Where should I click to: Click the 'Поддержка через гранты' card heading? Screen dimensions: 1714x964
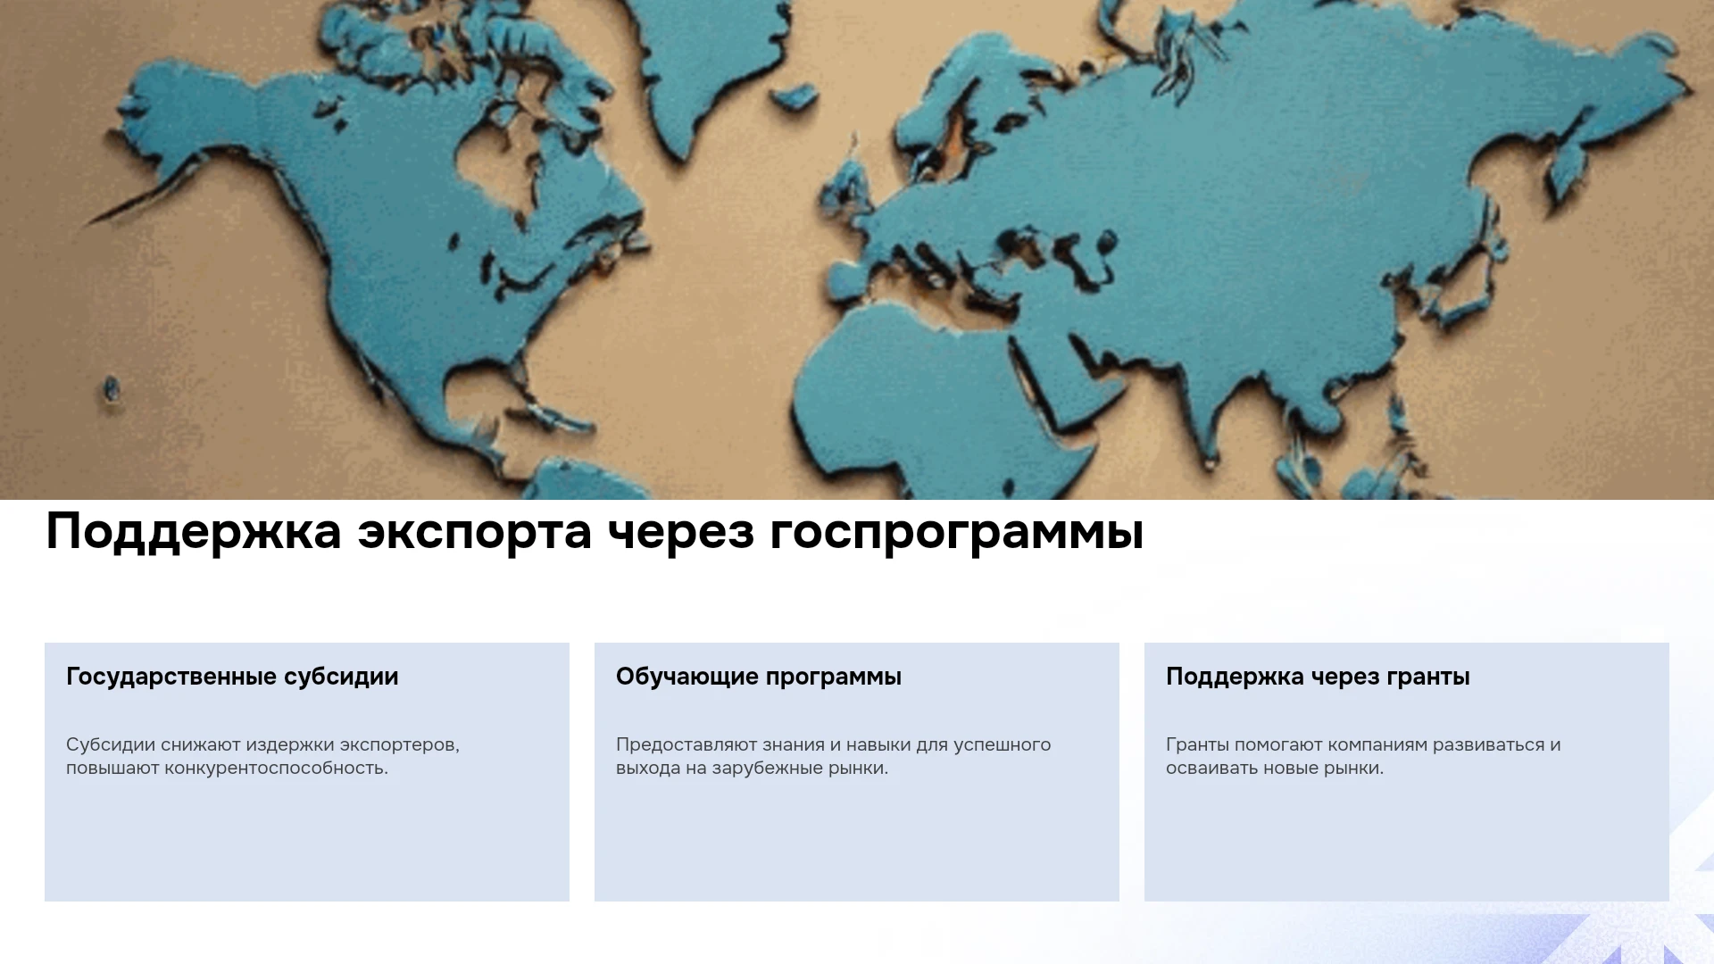[1318, 677]
